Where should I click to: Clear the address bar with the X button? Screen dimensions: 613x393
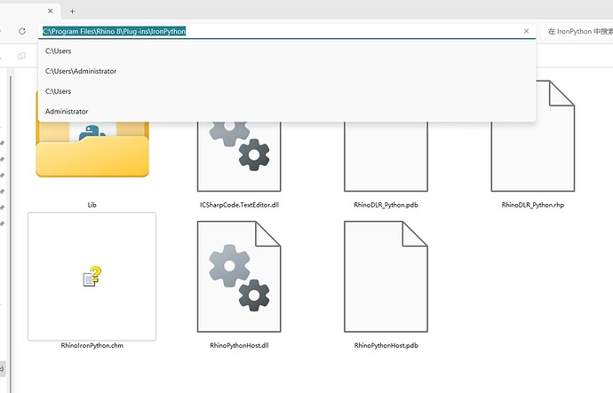click(x=526, y=31)
